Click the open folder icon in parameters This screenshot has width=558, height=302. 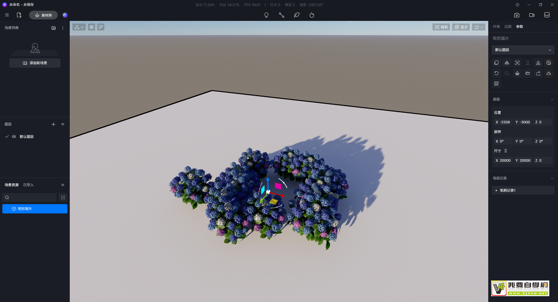point(528,73)
